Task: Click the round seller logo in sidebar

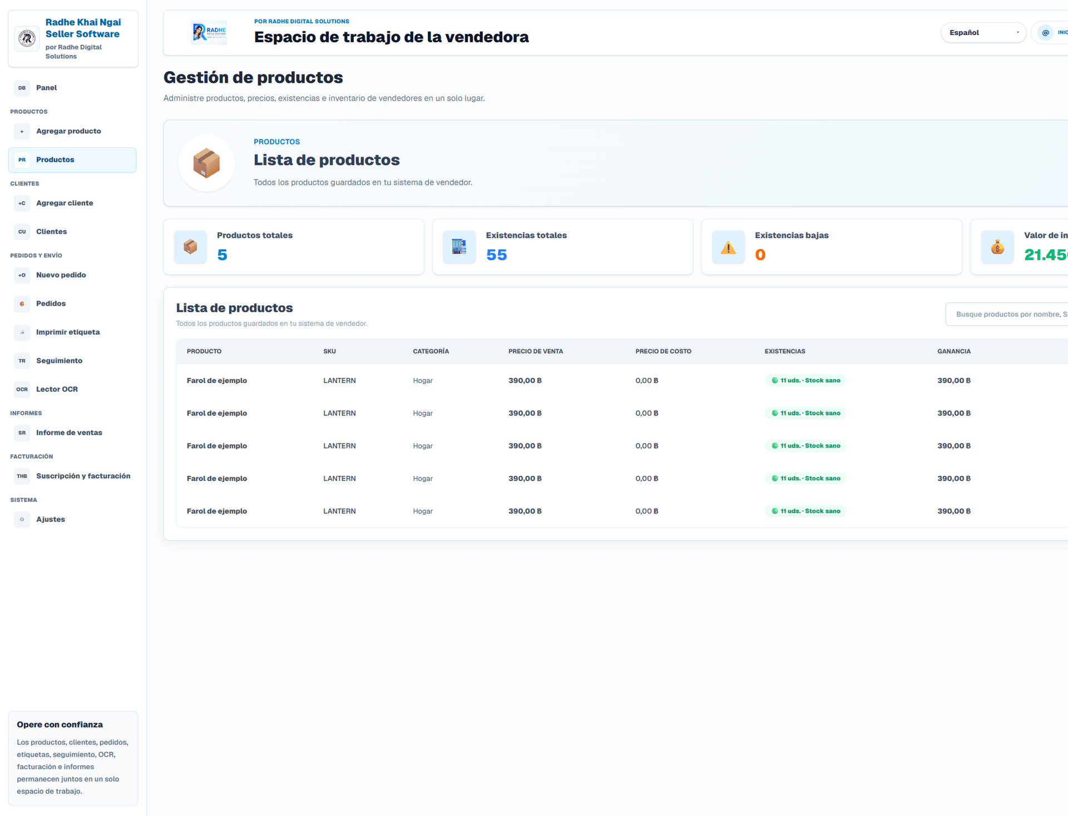Action: pos(27,38)
